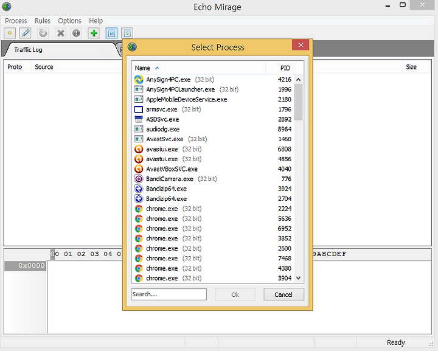
Task: Click the grey circular refresh toolbar icon
Action: click(x=43, y=33)
